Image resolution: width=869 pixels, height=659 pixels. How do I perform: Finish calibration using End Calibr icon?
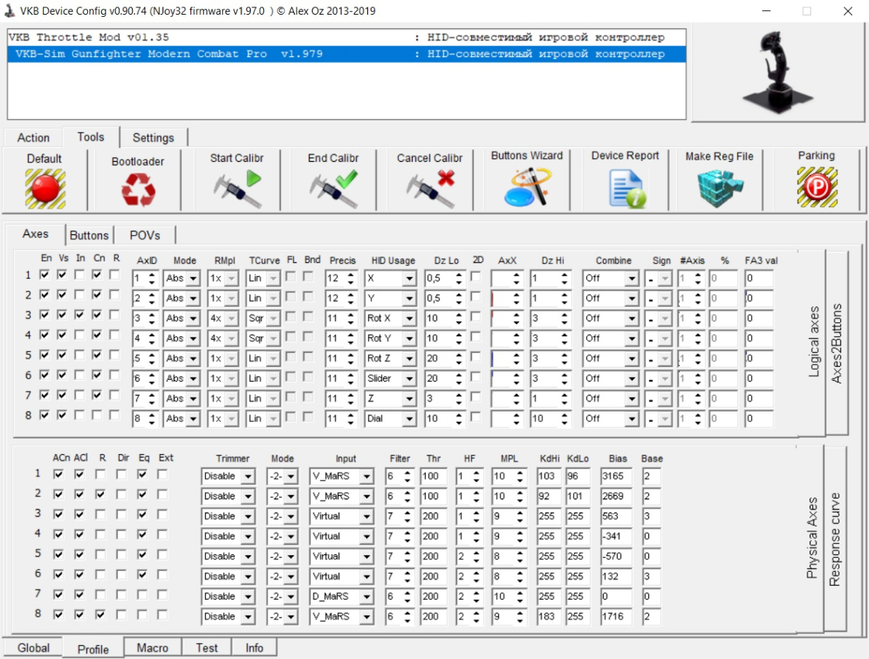coord(333,189)
